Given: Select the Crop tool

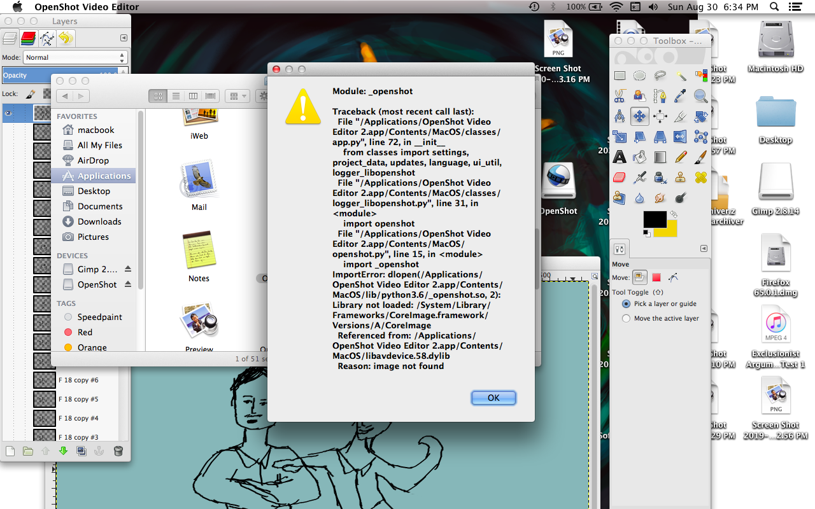Looking at the screenshot, I should click(681, 116).
